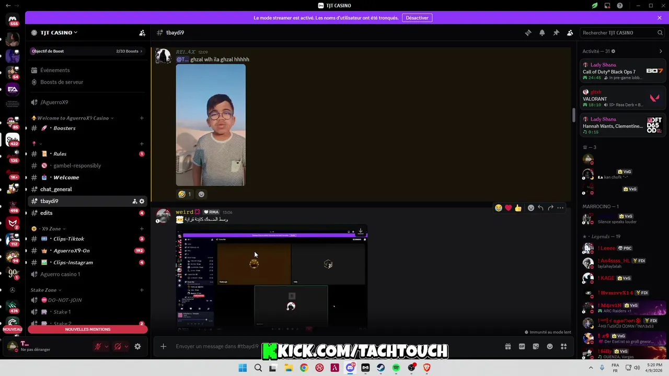Join the /AguerroX9 voice channel
669x376 pixels.
[x=88, y=102]
